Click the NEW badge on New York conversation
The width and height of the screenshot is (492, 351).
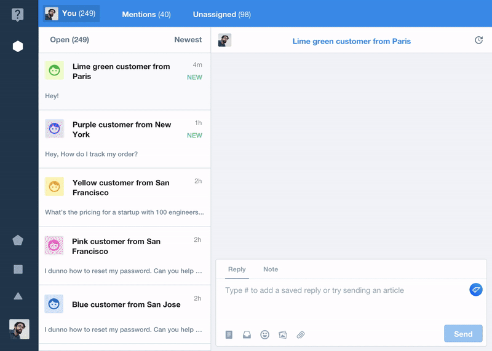[x=194, y=135]
